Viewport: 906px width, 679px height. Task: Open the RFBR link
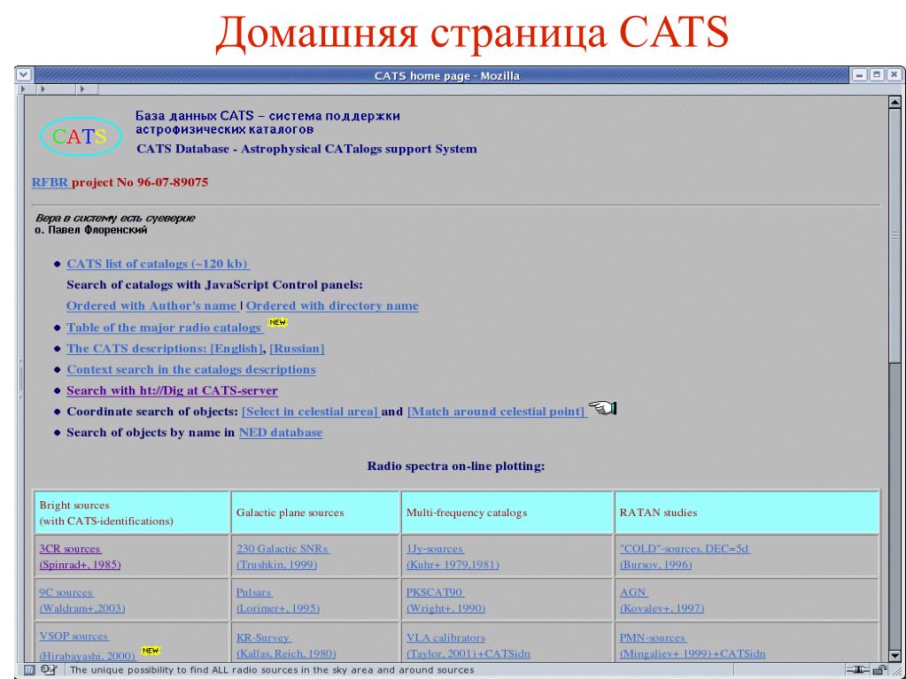[x=50, y=182]
